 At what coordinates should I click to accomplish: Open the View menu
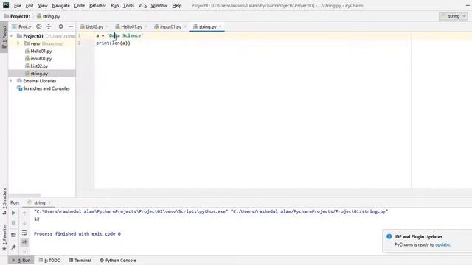click(x=43, y=5)
